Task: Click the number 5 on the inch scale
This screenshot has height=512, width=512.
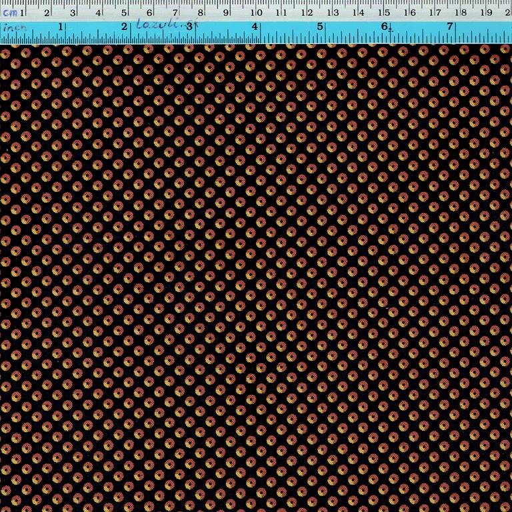Action: [320, 26]
